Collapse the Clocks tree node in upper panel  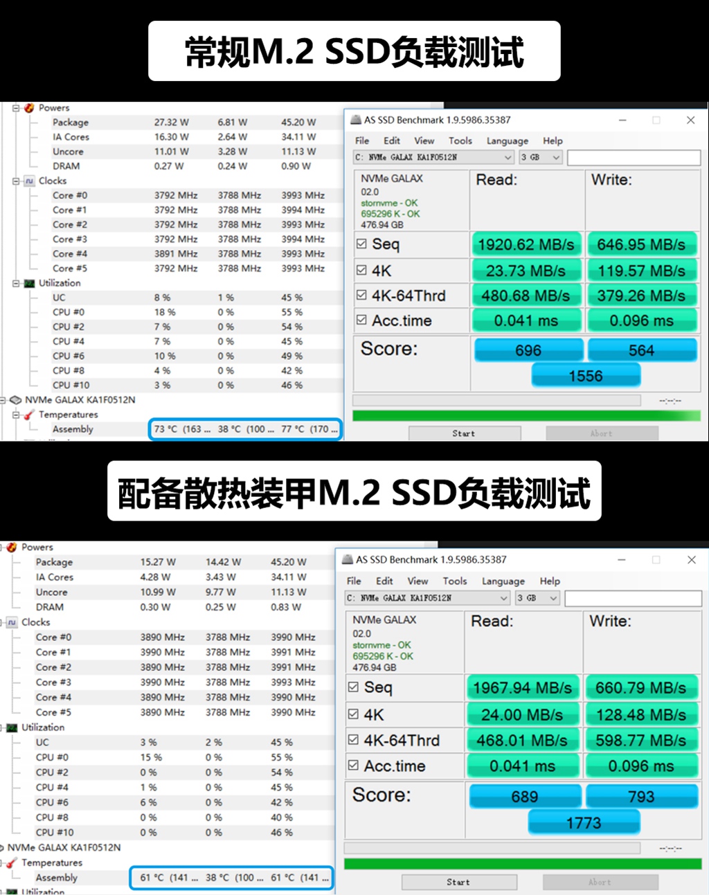16,181
